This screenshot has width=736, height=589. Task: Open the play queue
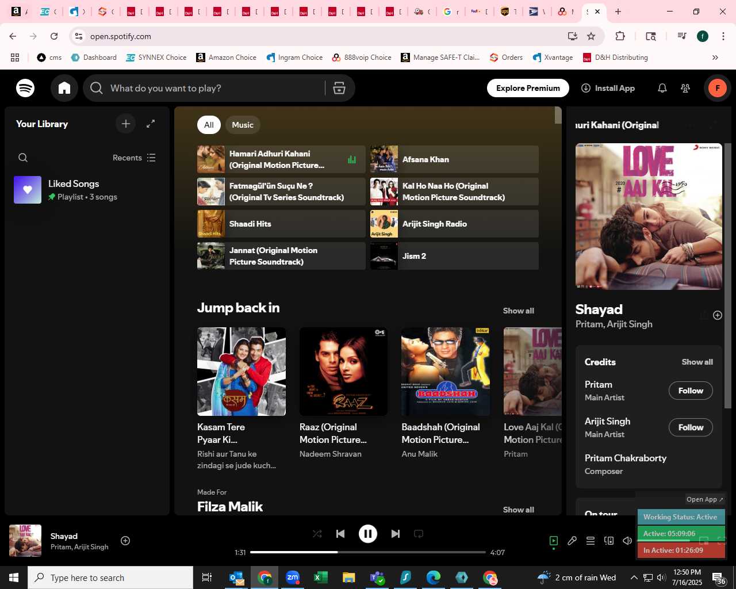(x=591, y=541)
